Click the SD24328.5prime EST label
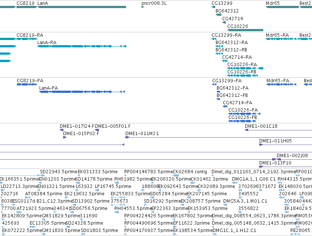312x236 pixels. click(84, 223)
